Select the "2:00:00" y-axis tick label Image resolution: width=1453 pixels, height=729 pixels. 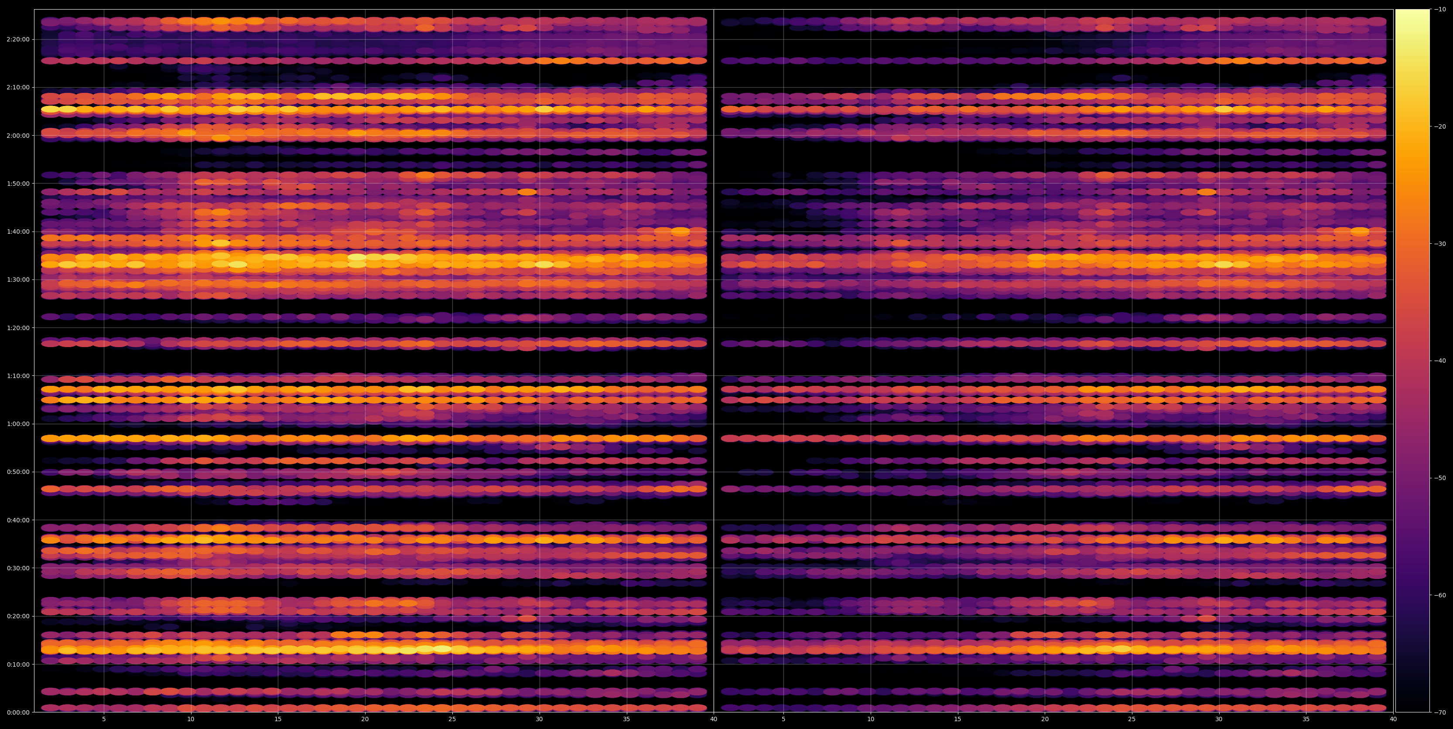pos(18,135)
